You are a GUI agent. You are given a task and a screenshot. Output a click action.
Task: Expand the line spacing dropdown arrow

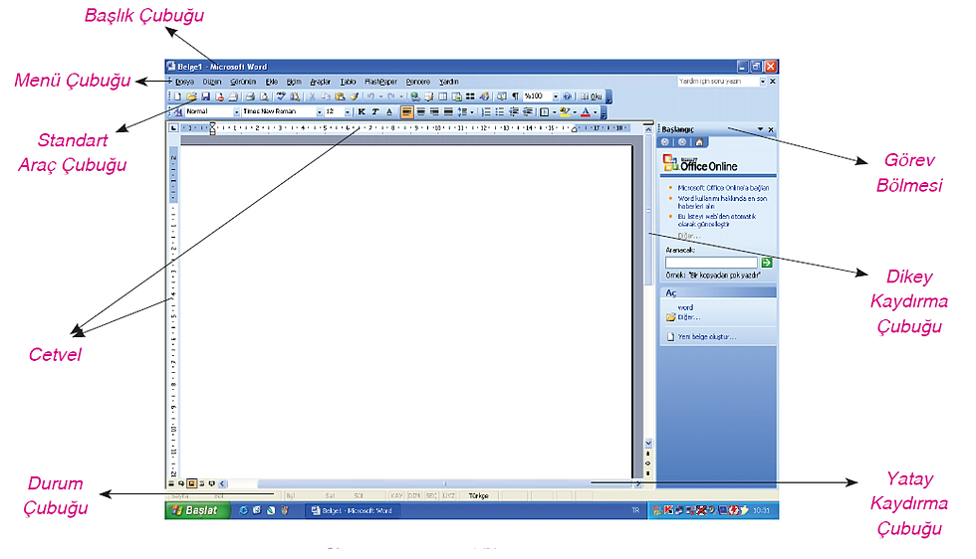click(x=472, y=112)
